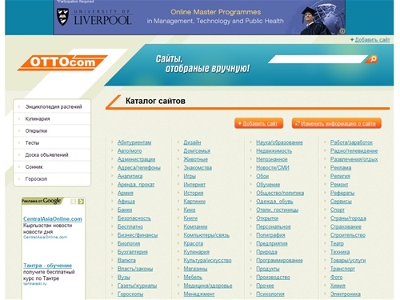400x300 pixels.
Task: Open История category
Action: [x=194, y=193]
